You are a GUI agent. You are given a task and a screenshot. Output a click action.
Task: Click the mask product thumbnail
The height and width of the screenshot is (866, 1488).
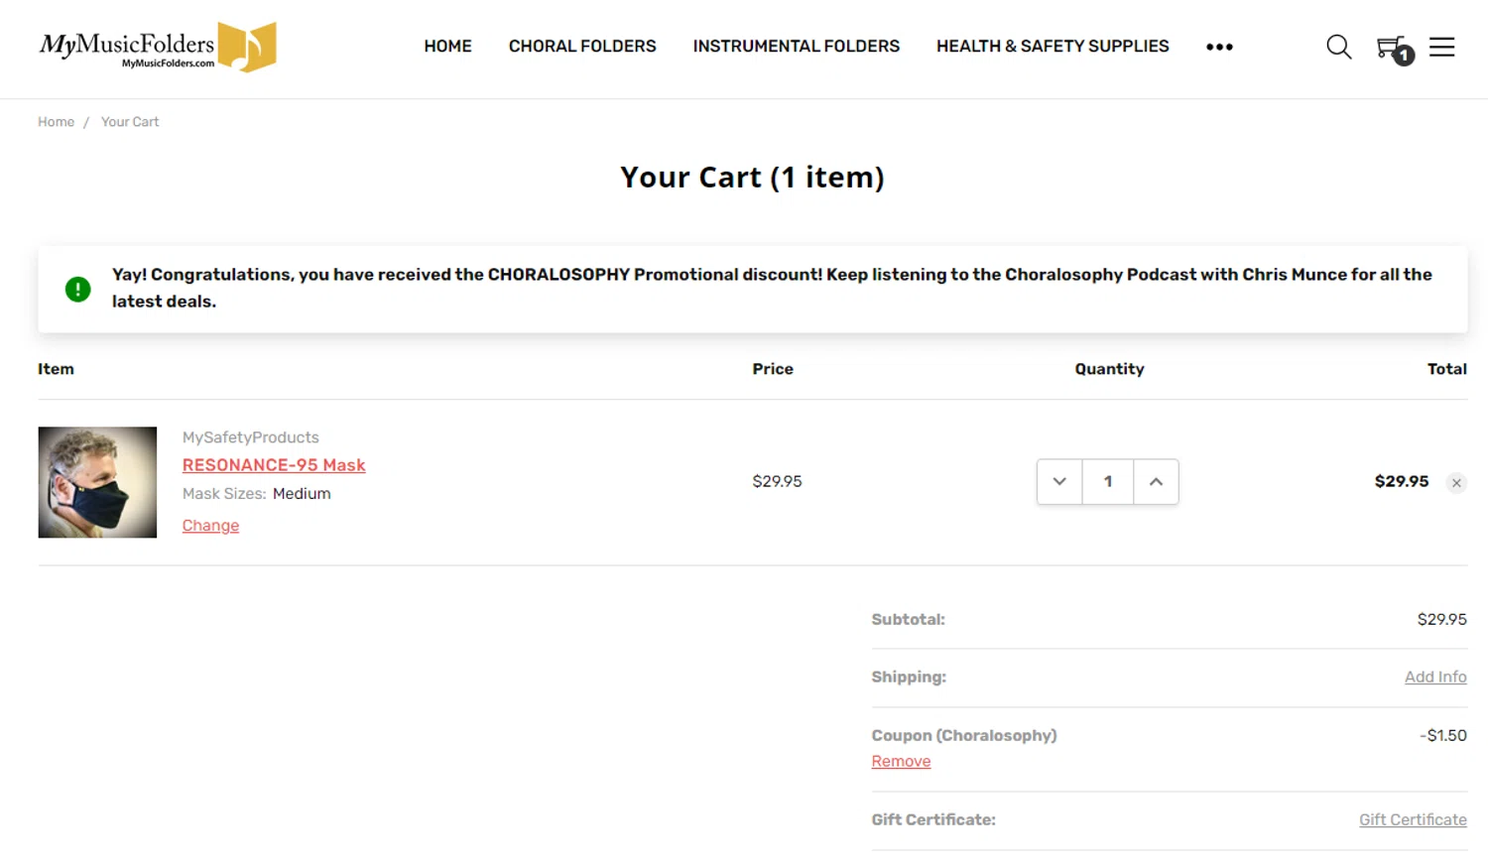click(97, 482)
